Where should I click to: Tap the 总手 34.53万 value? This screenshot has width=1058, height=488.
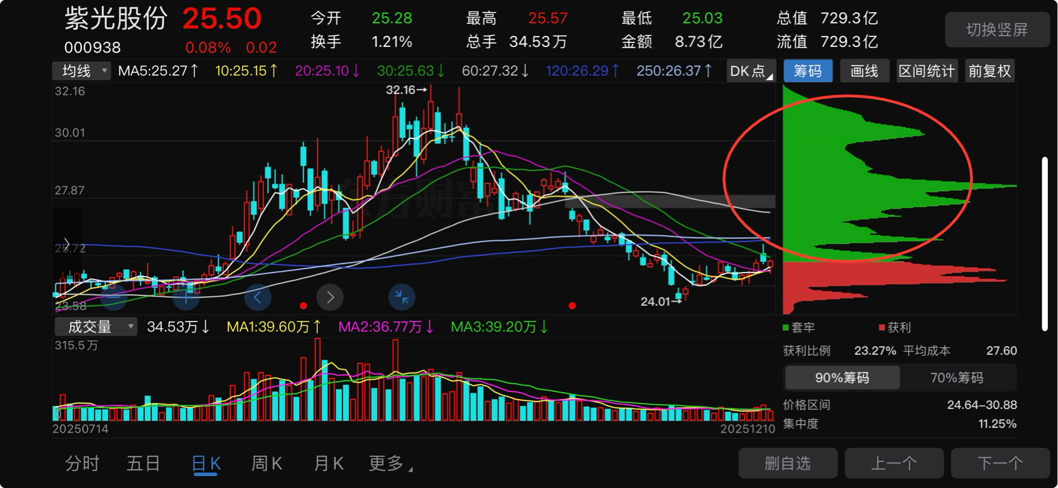point(538,42)
